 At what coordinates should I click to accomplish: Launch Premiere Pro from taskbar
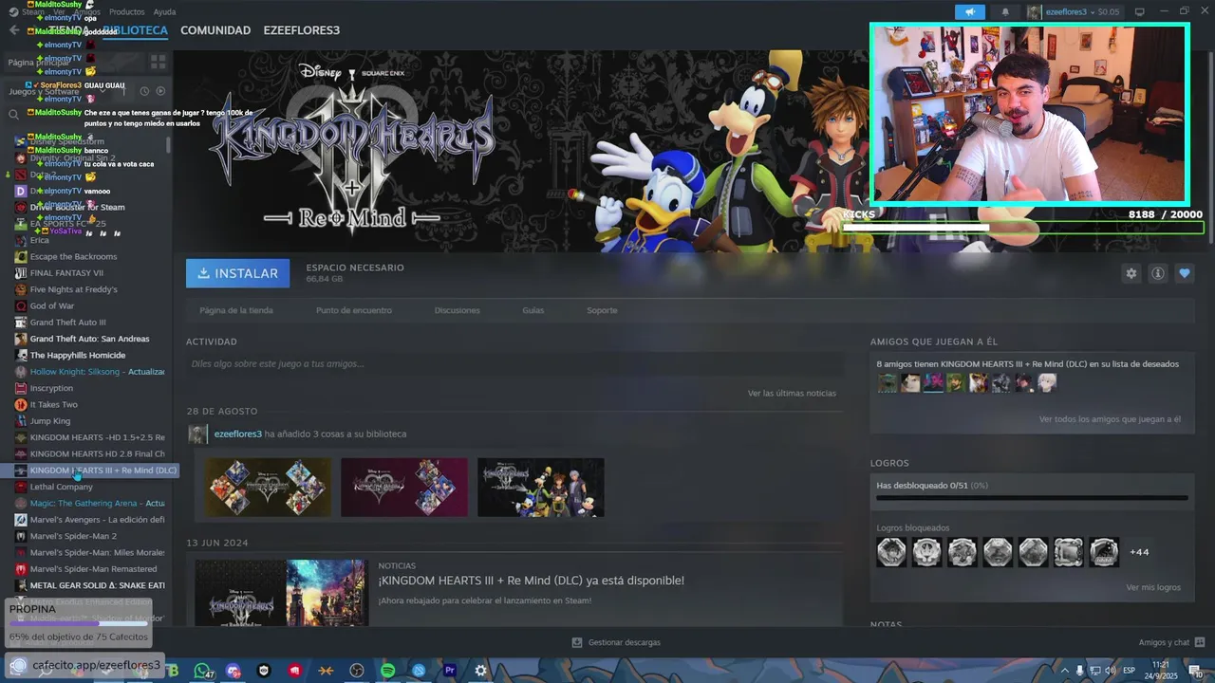point(450,671)
